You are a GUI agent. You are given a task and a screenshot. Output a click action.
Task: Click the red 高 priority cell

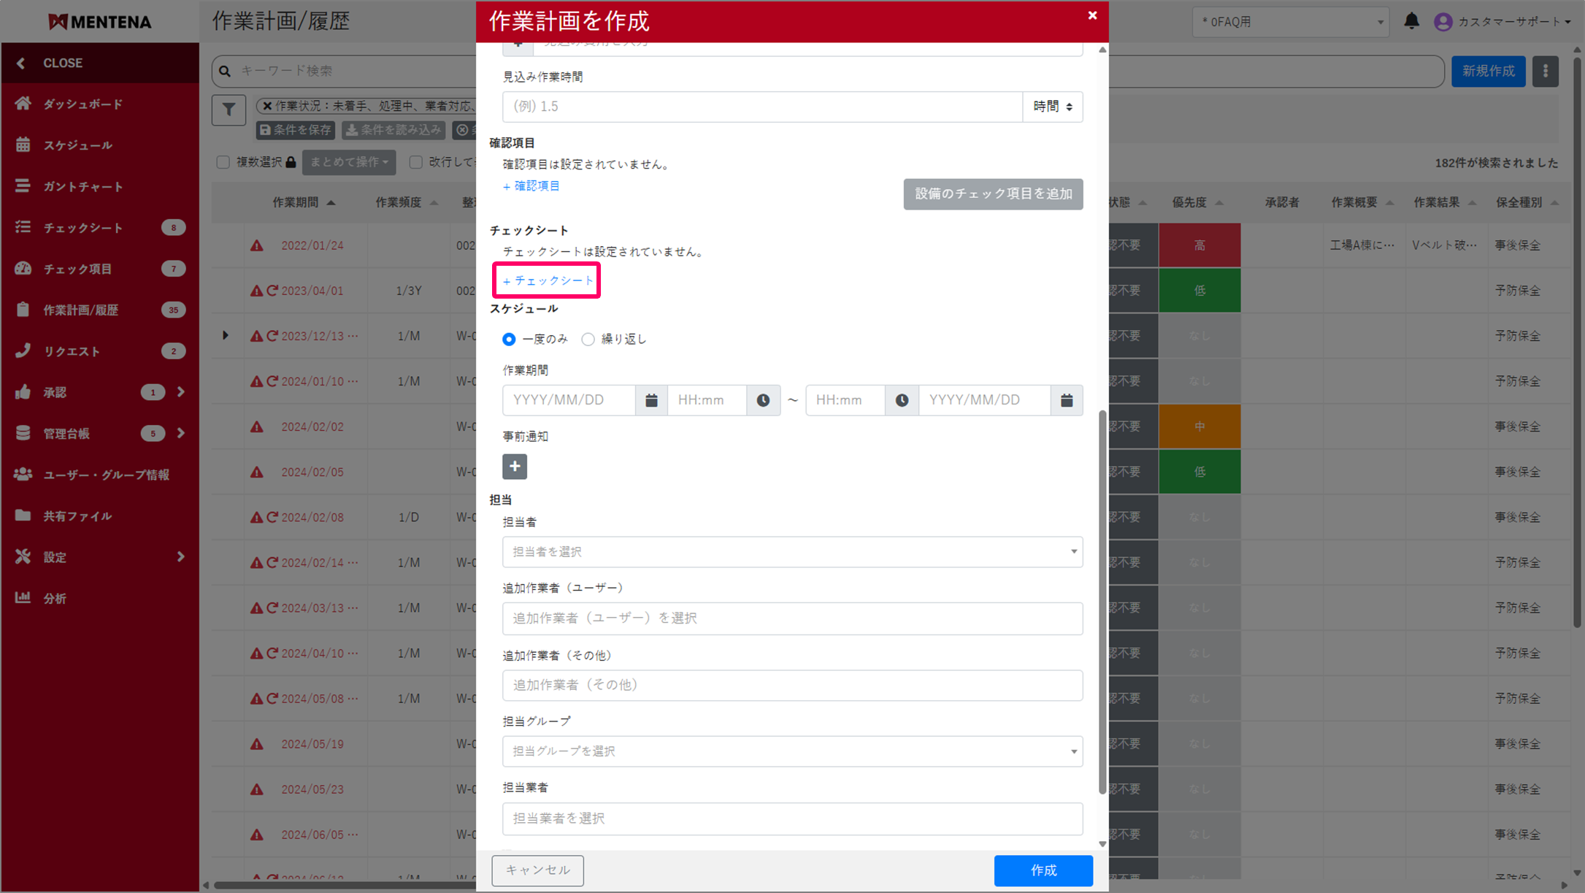1199,245
